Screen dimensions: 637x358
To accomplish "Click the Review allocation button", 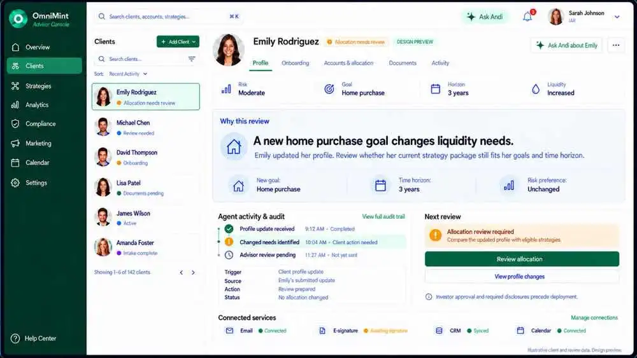I will (522, 259).
